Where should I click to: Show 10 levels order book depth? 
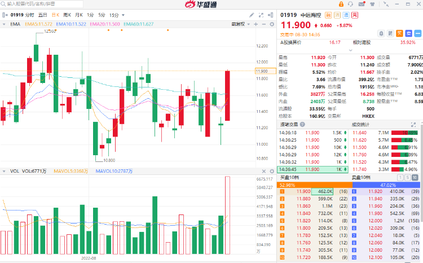point(416,177)
